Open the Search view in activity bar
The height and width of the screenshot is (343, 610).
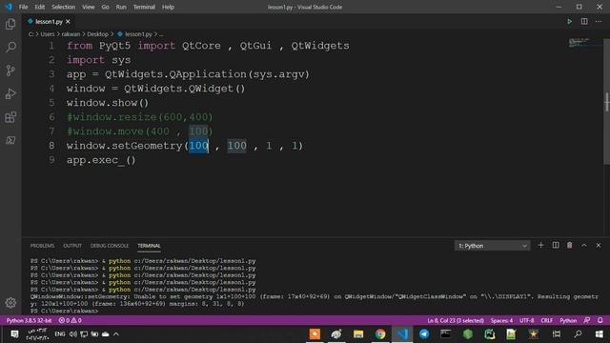pyautogui.click(x=10, y=47)
